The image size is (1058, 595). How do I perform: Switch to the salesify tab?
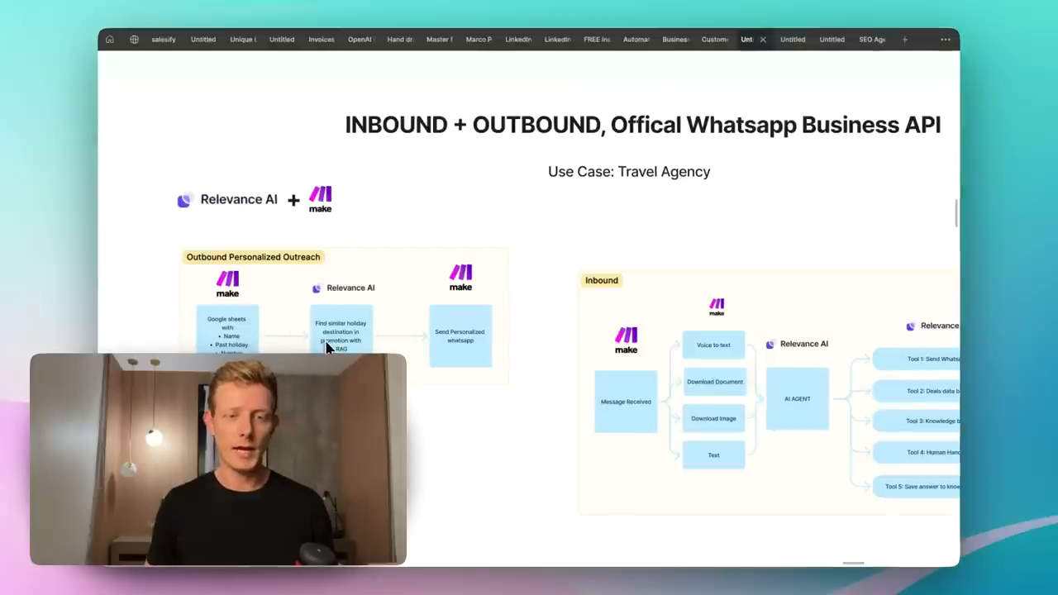tap(163, 39)
